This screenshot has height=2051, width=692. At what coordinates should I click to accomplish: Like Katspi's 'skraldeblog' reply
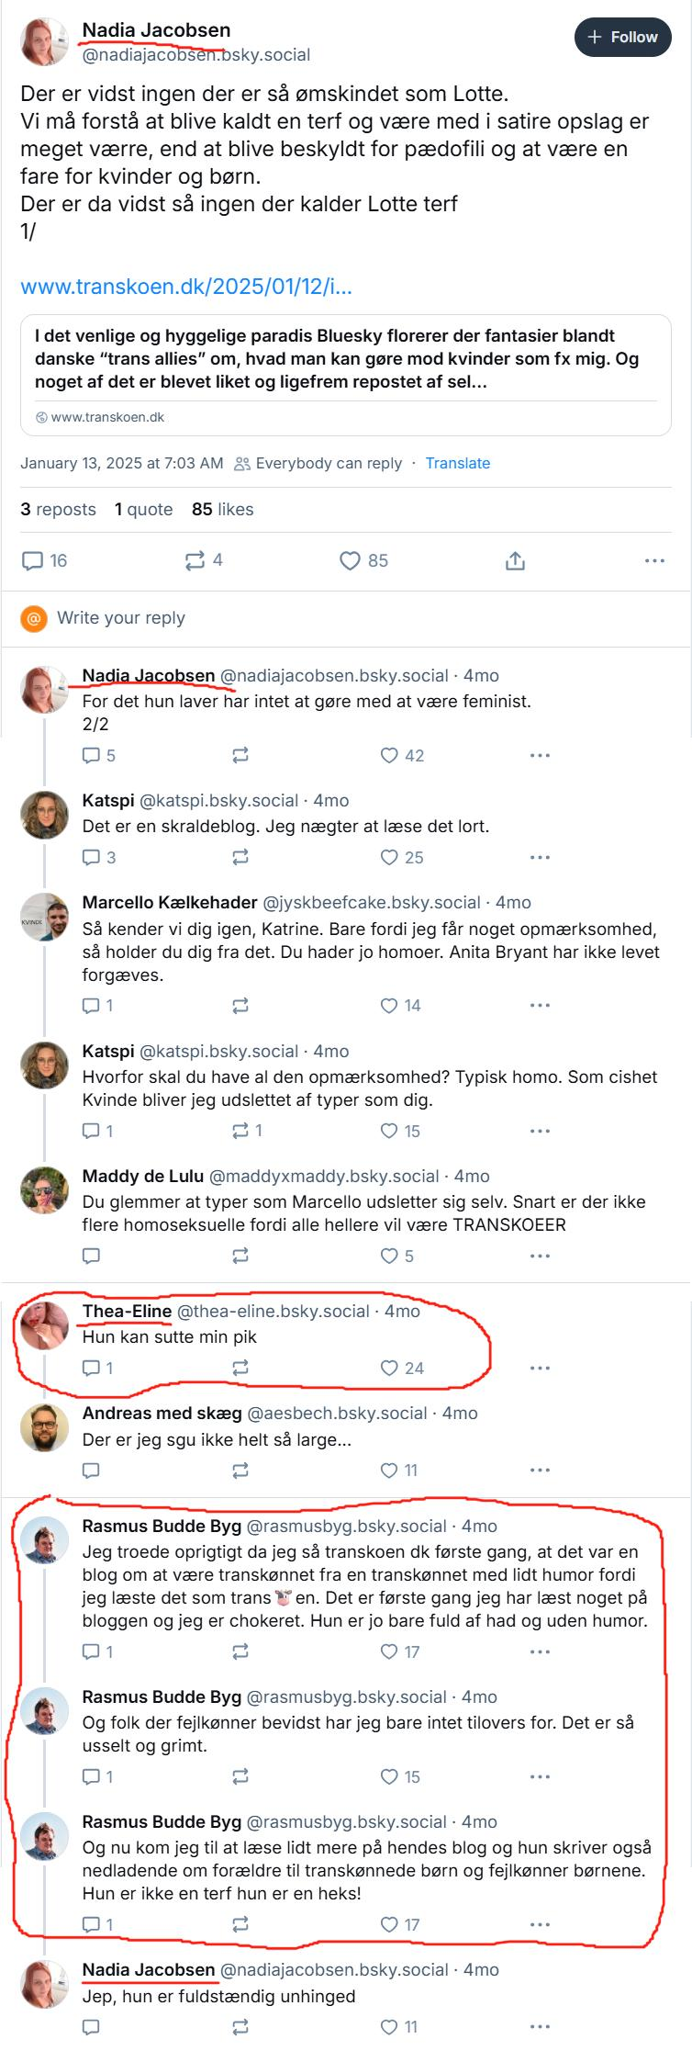pos(390,857)
